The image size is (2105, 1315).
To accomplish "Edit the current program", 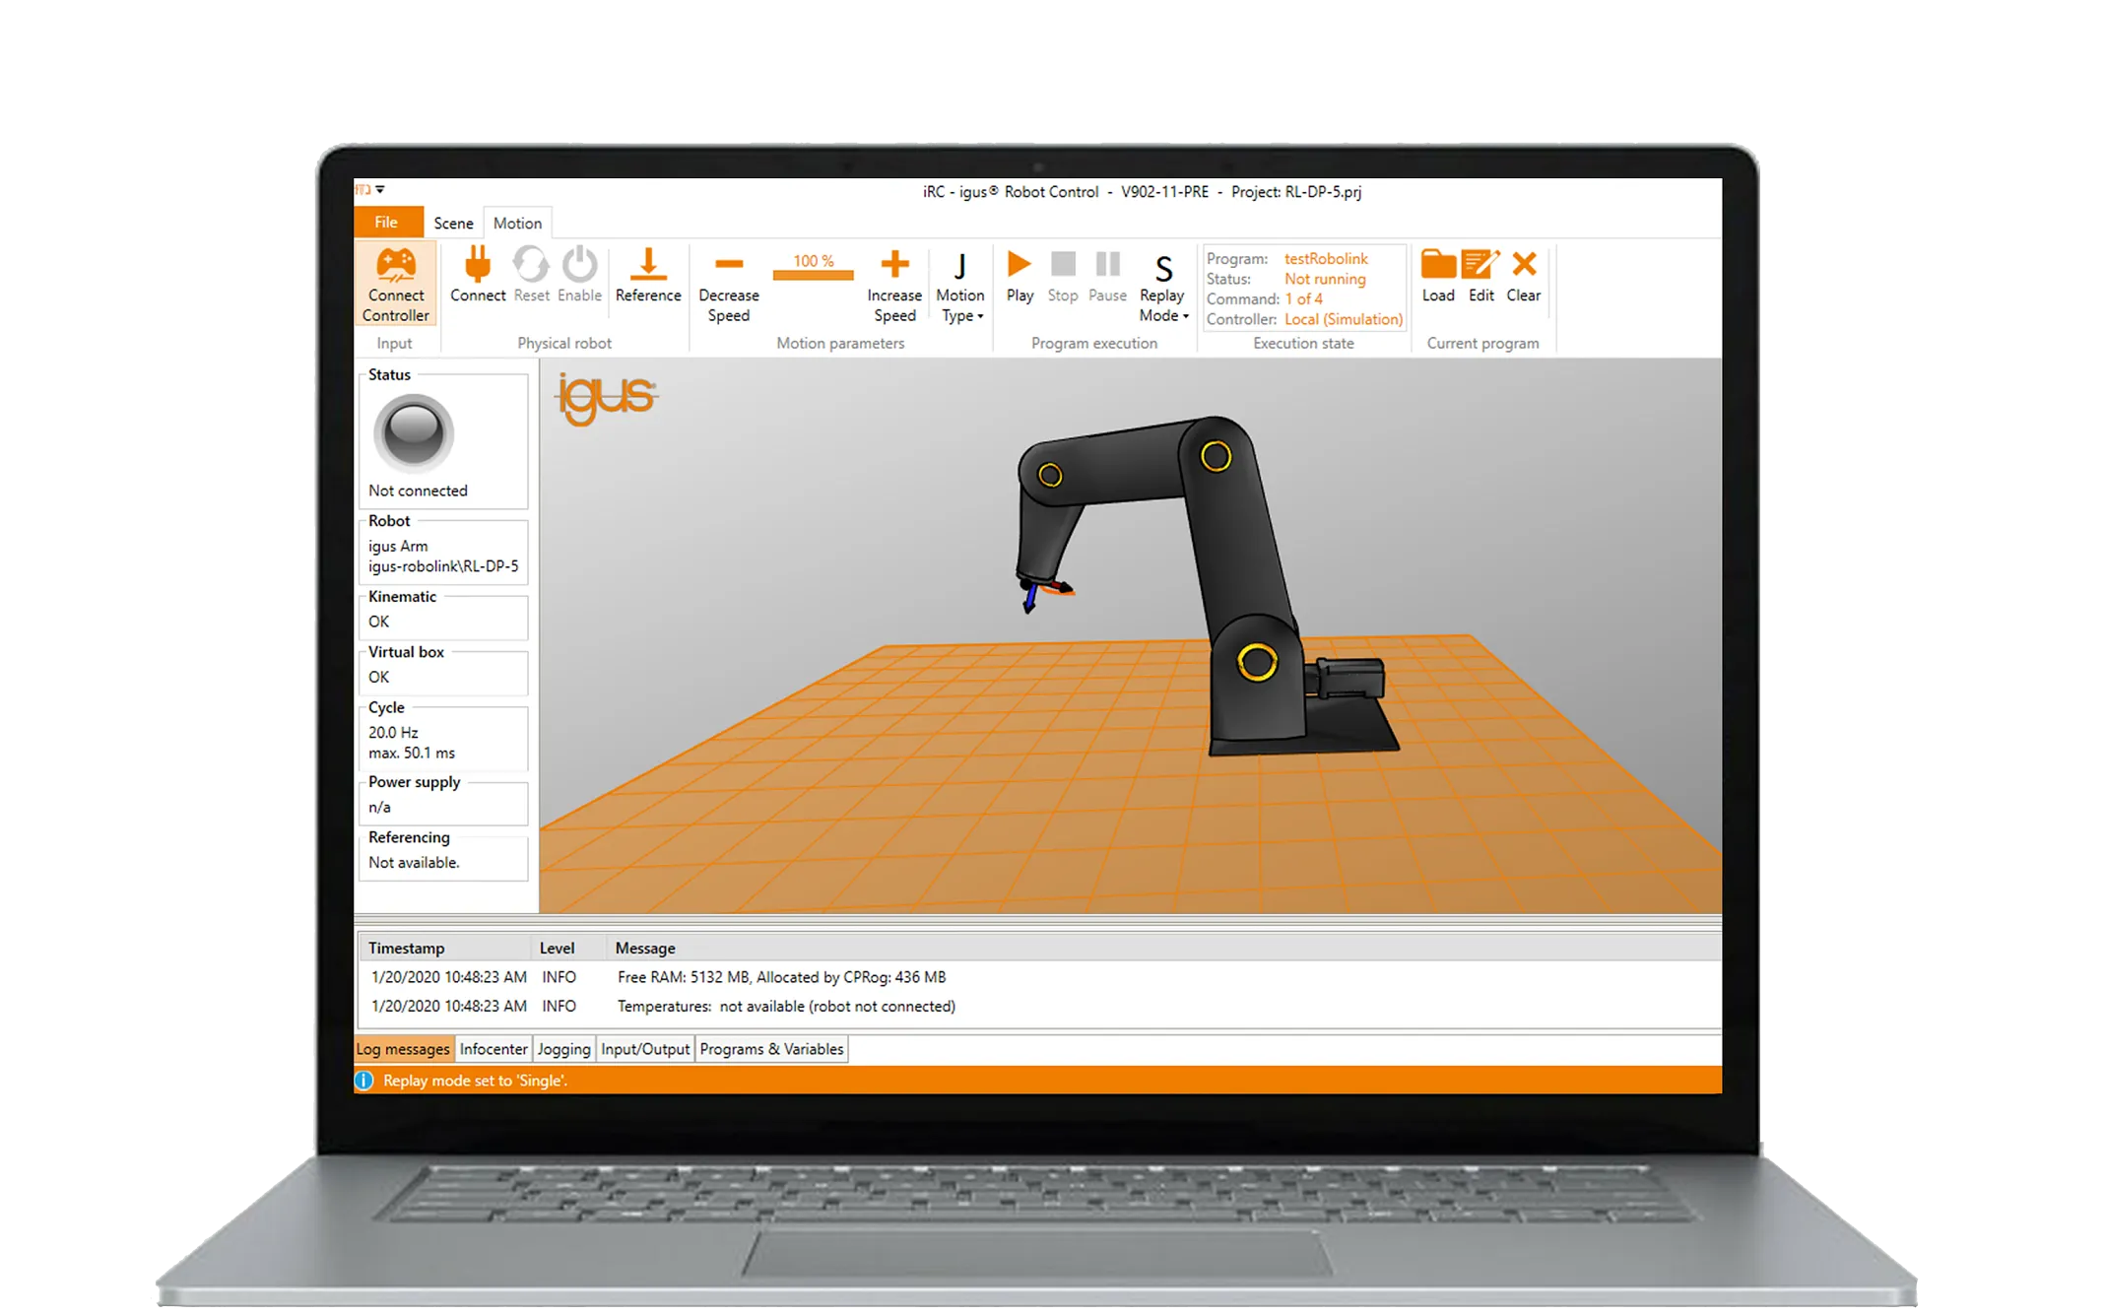I will (1480, 264).
